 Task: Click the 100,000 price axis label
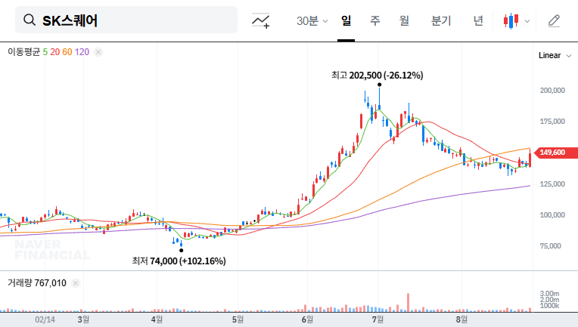point(552,214)
